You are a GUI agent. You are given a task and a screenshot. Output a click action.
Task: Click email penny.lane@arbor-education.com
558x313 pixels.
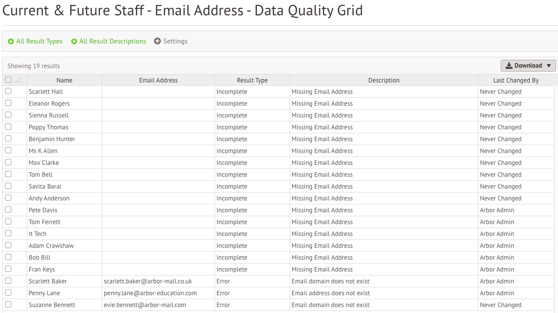(150, 293)
